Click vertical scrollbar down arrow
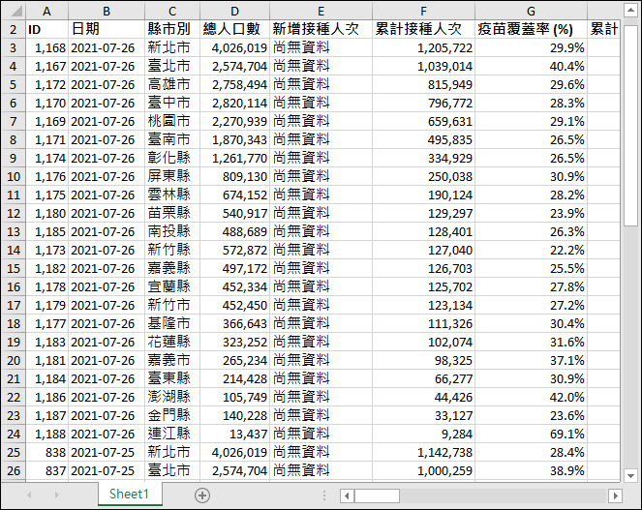642x510 pixels. point(630,475)
